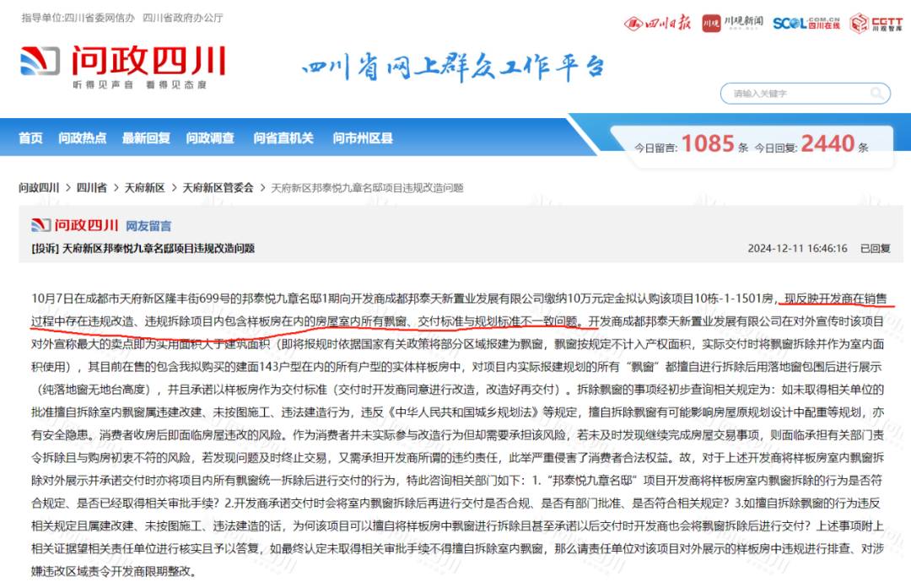
Task: Click the 问政四川 site logo
Action: click(122, 67)
